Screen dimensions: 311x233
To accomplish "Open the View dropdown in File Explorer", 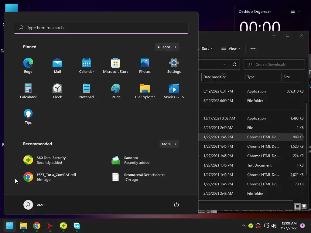I will pos(231,48).
